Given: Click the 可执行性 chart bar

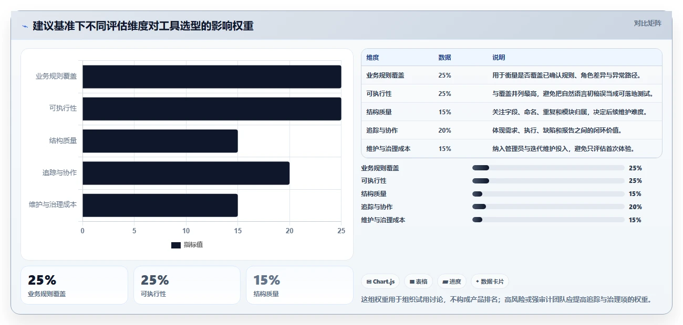Looking at the screenshot, I should tap(212, 109).
